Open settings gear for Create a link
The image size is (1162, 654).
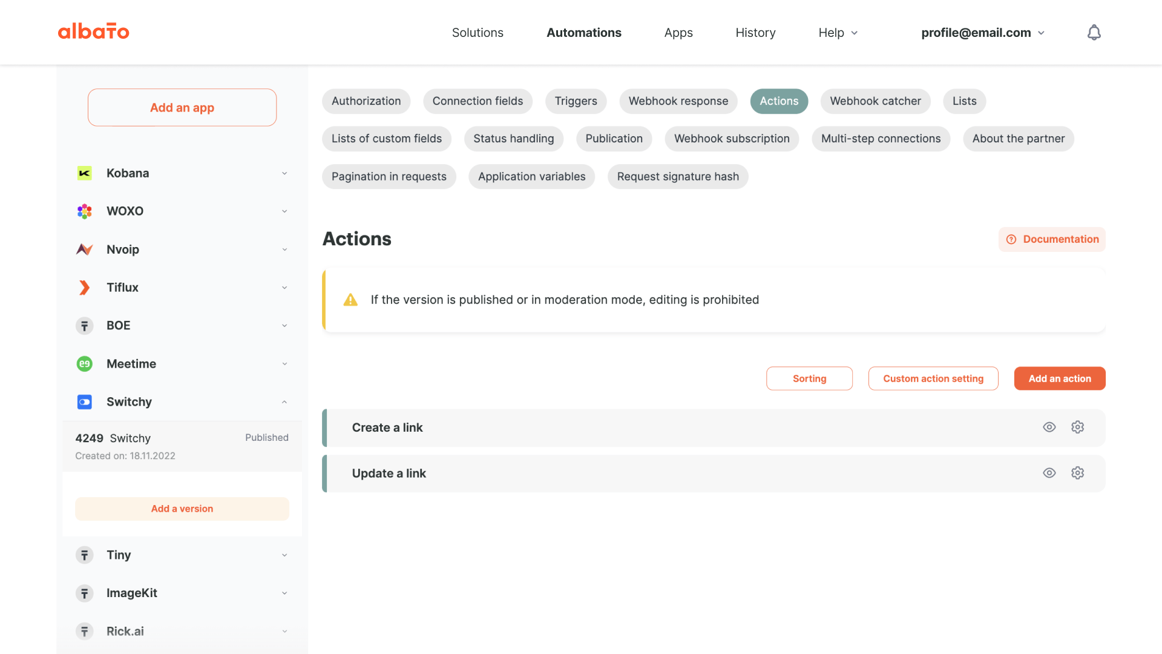tap(1077, 428)
